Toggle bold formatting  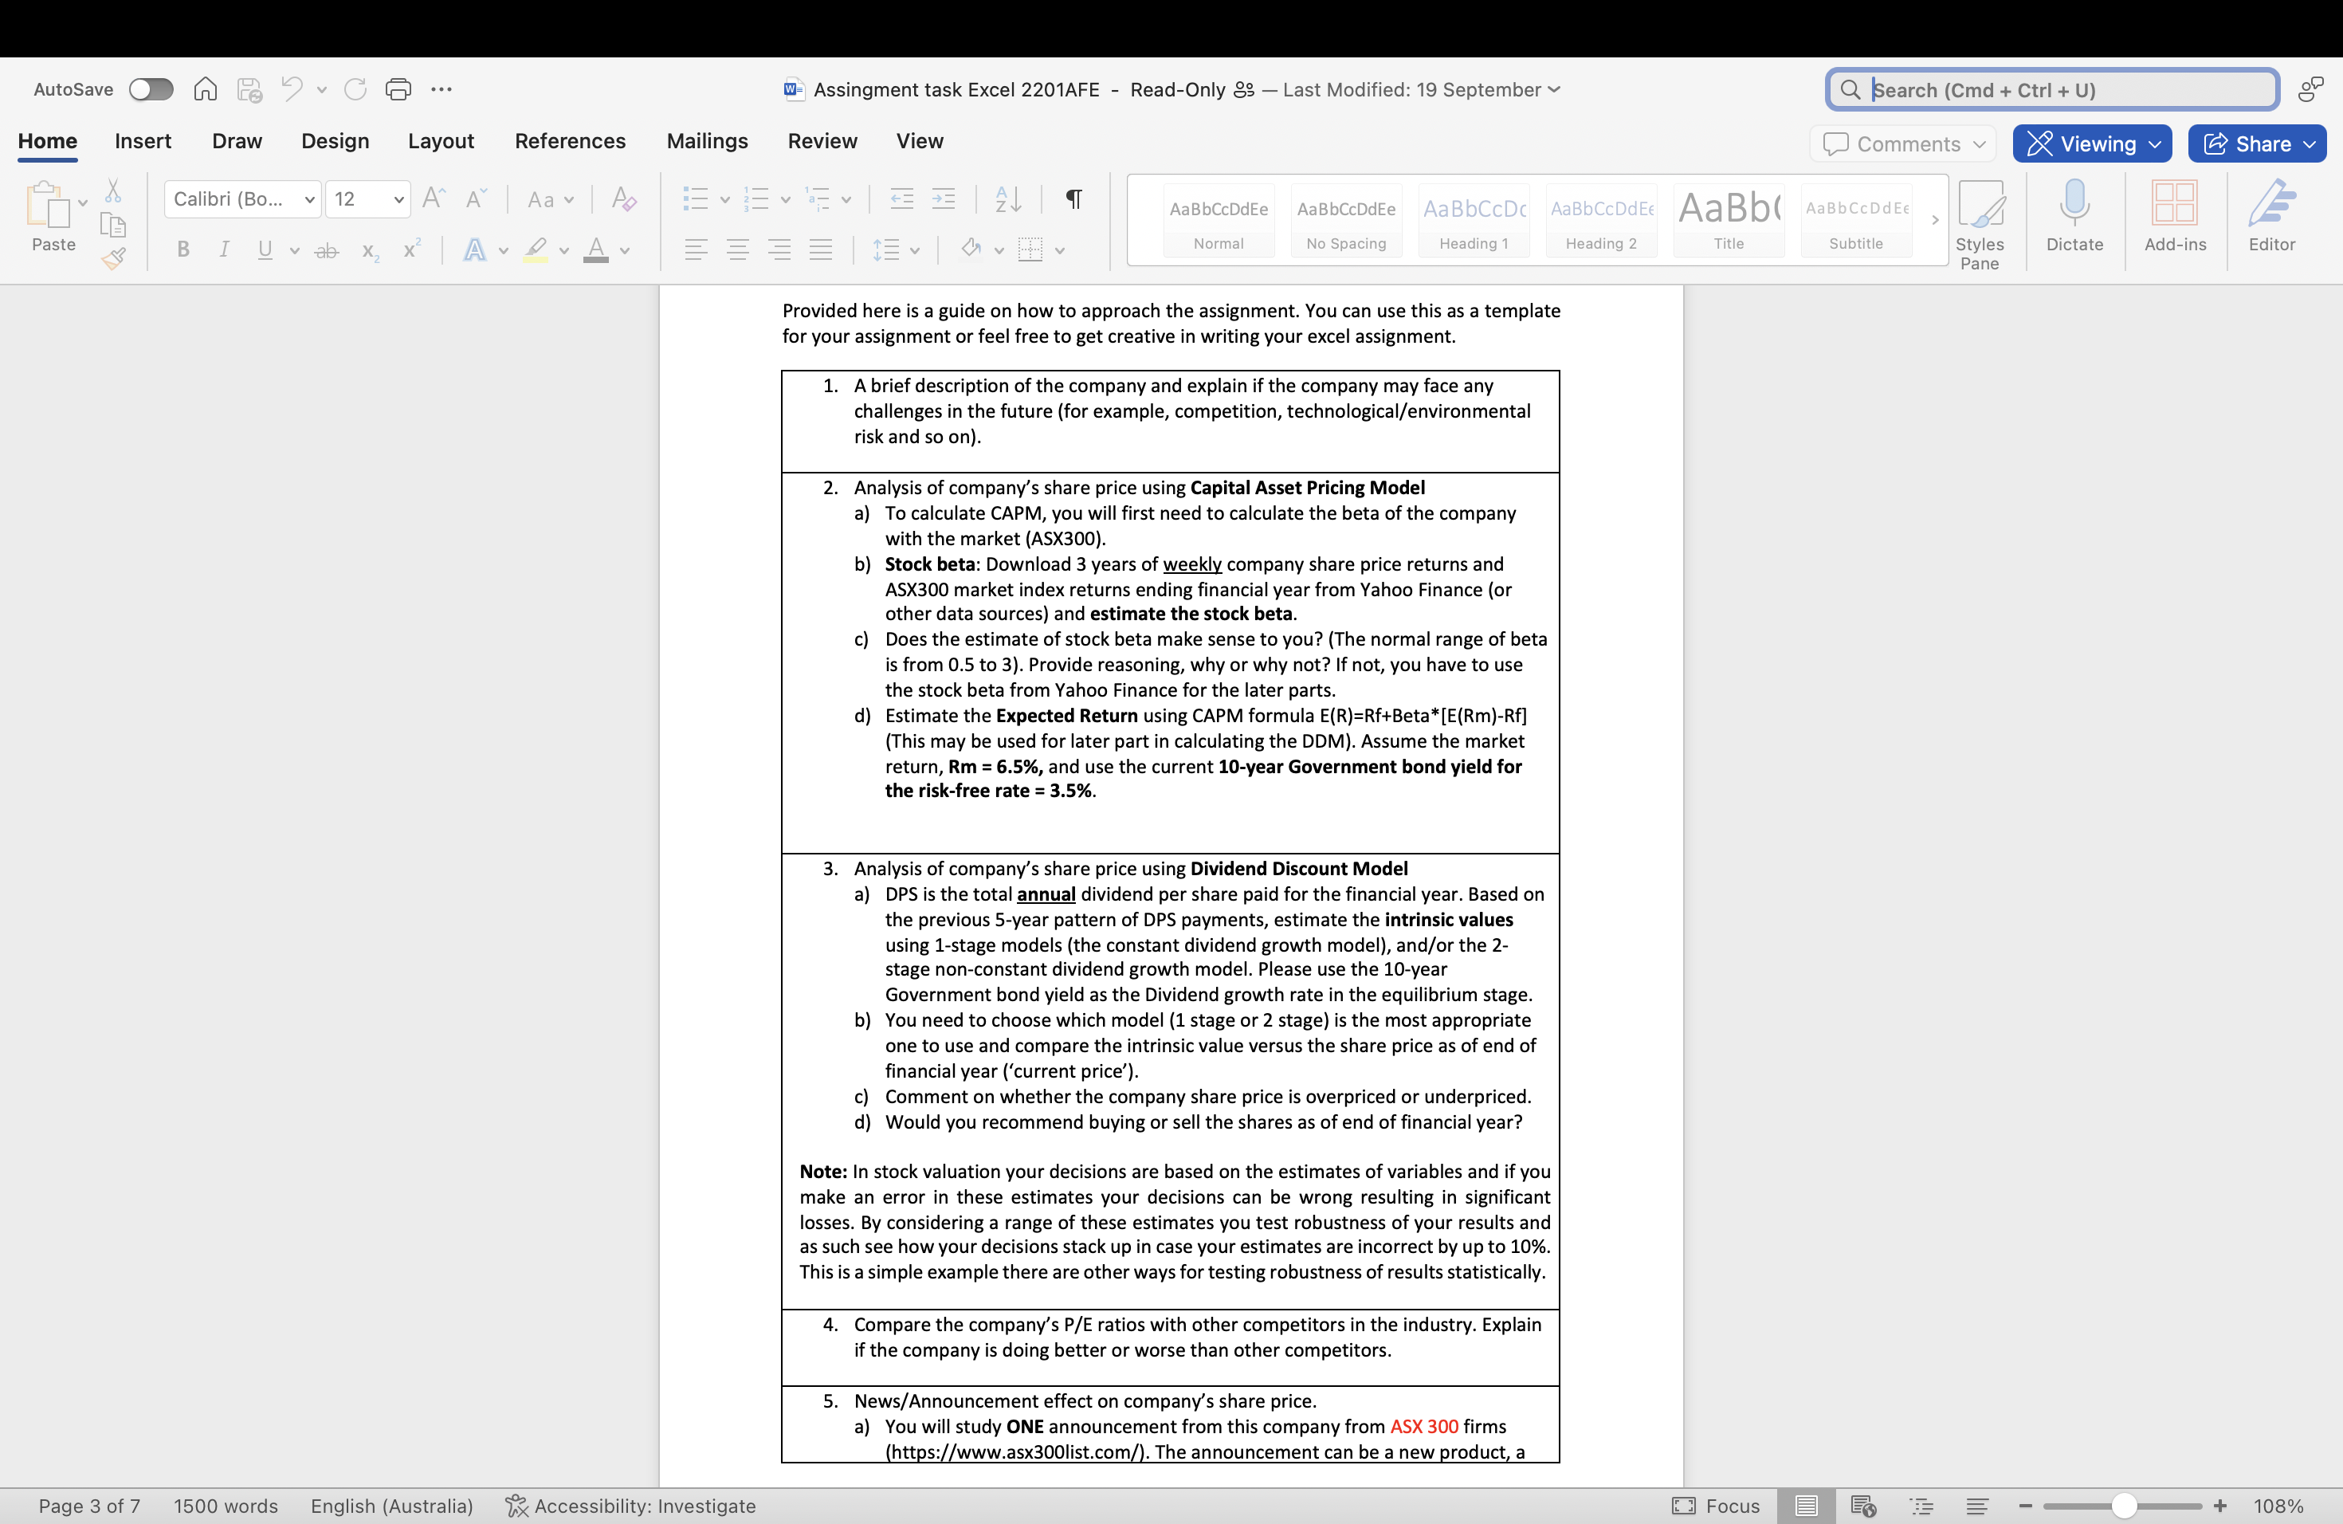182,249
